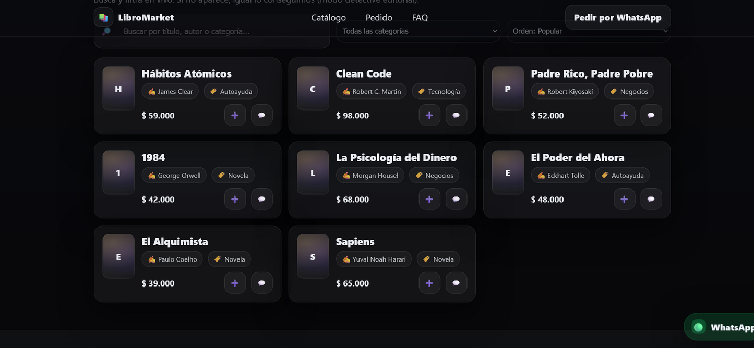This screenshot has width=754, height=348.
Task: Open the FAQ navigation link
Action: pyautogui.click(x=420, y=18)
